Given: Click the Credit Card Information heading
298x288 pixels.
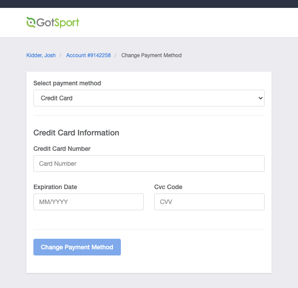Looking at the screenshot, I should click(76, 133).
